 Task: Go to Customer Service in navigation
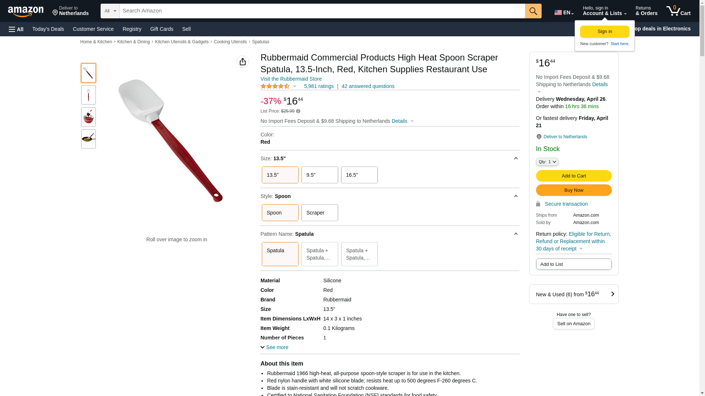93,29
